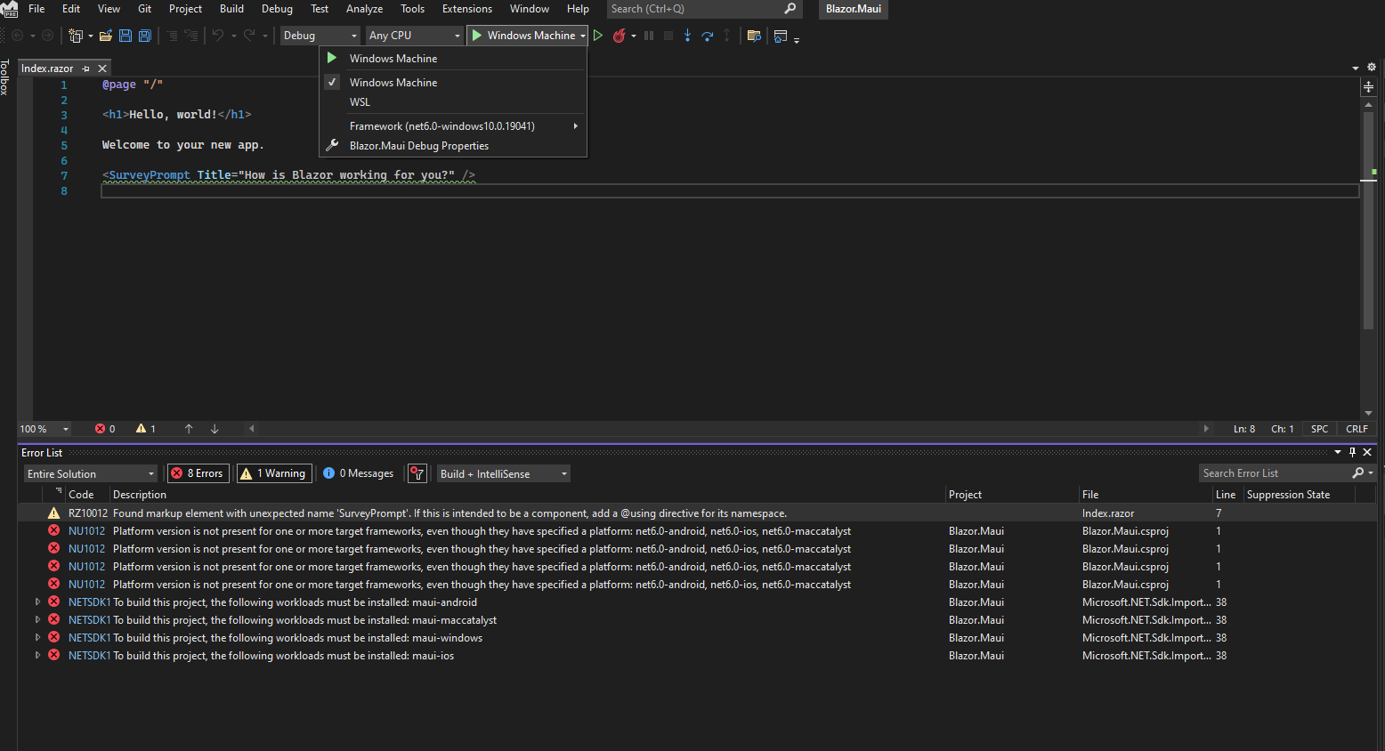The image size is (1385, 751).
Task: Click the Undo icon in the toolbar
Action: 218,36
